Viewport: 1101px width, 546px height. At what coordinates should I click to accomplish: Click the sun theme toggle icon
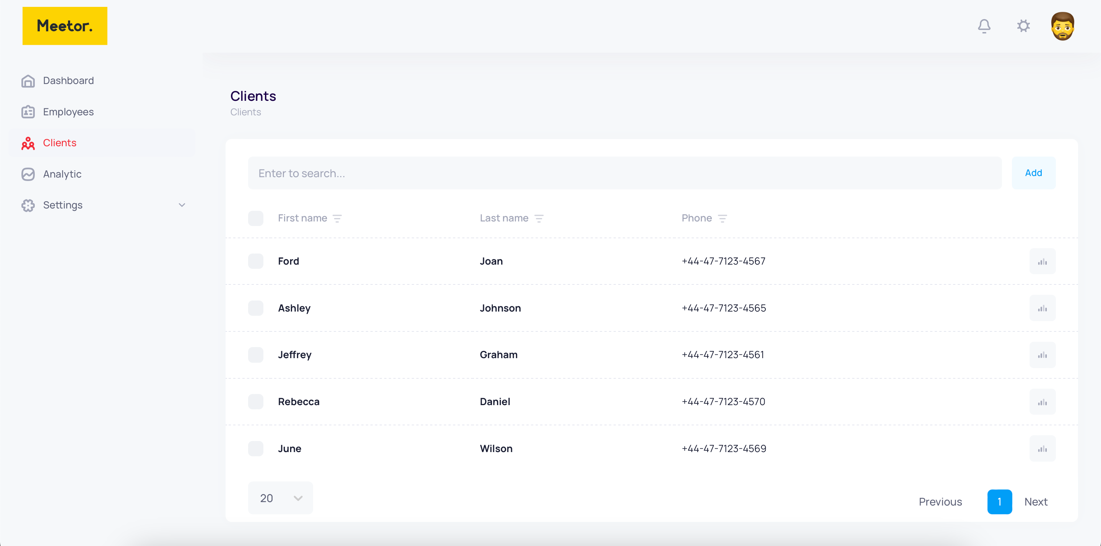[x=1023, y=26]
